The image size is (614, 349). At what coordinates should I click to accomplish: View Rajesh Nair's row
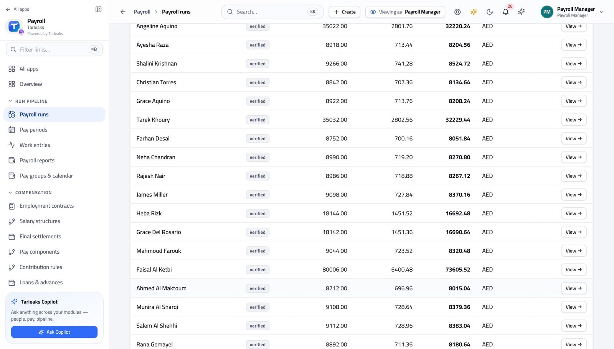tap(574, 176)
